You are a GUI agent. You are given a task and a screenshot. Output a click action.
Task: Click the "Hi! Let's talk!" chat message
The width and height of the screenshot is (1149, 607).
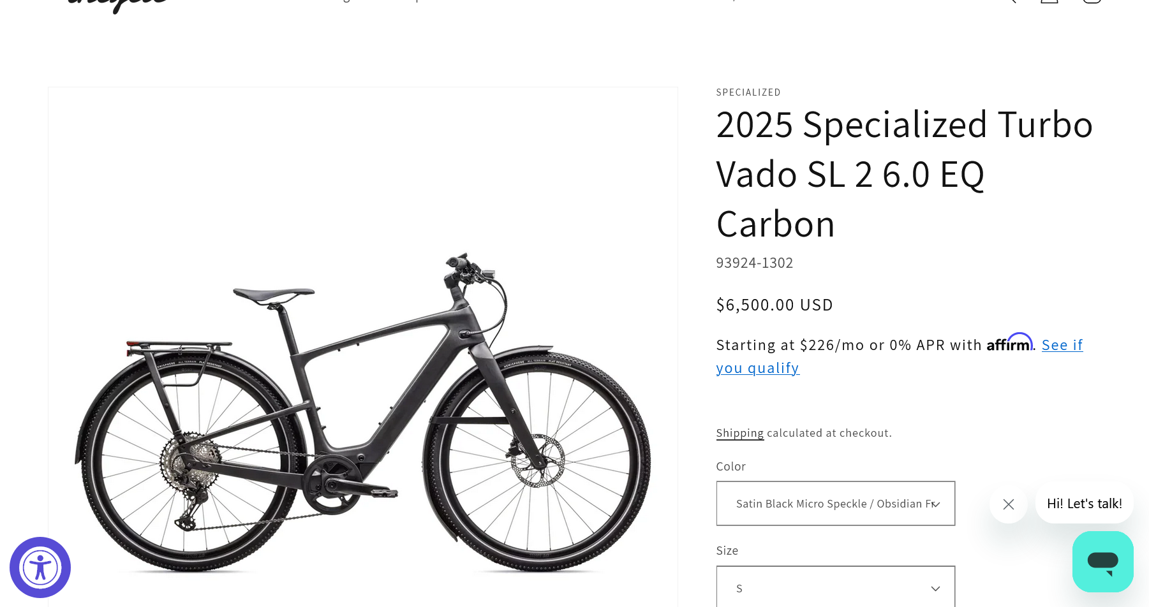coord(1084,504)
